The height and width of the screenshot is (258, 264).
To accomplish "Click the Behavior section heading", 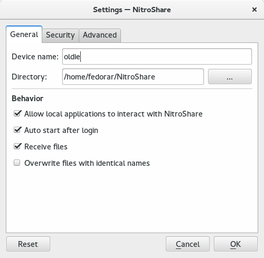I will click(27, 99).
